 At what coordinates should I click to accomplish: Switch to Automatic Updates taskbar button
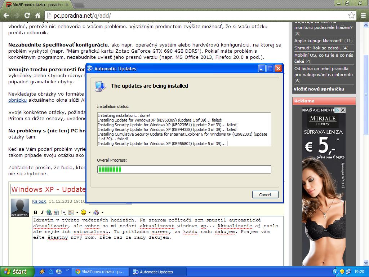tap(158, 272)
